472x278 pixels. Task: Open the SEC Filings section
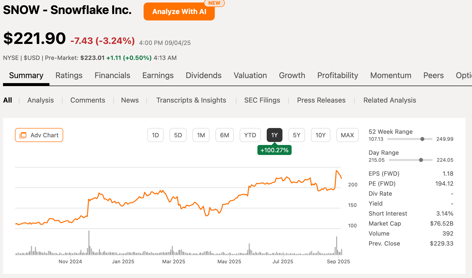(262, 100)
